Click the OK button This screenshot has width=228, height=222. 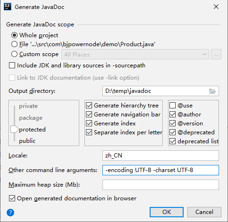pos(167,212)
